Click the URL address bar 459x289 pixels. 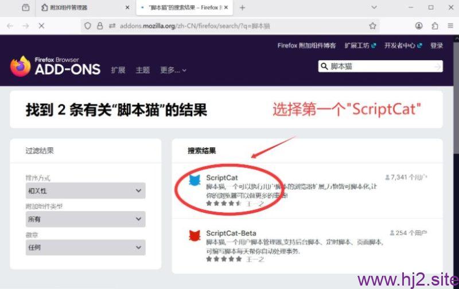[230, 26]
